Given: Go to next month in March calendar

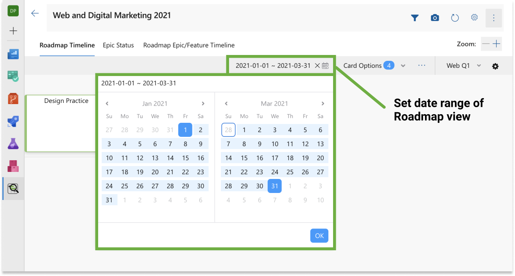Looking at the screenshot, I should tap(323, 104).
